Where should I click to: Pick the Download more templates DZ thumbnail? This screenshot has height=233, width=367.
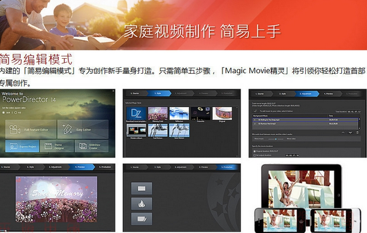(136, 113)
